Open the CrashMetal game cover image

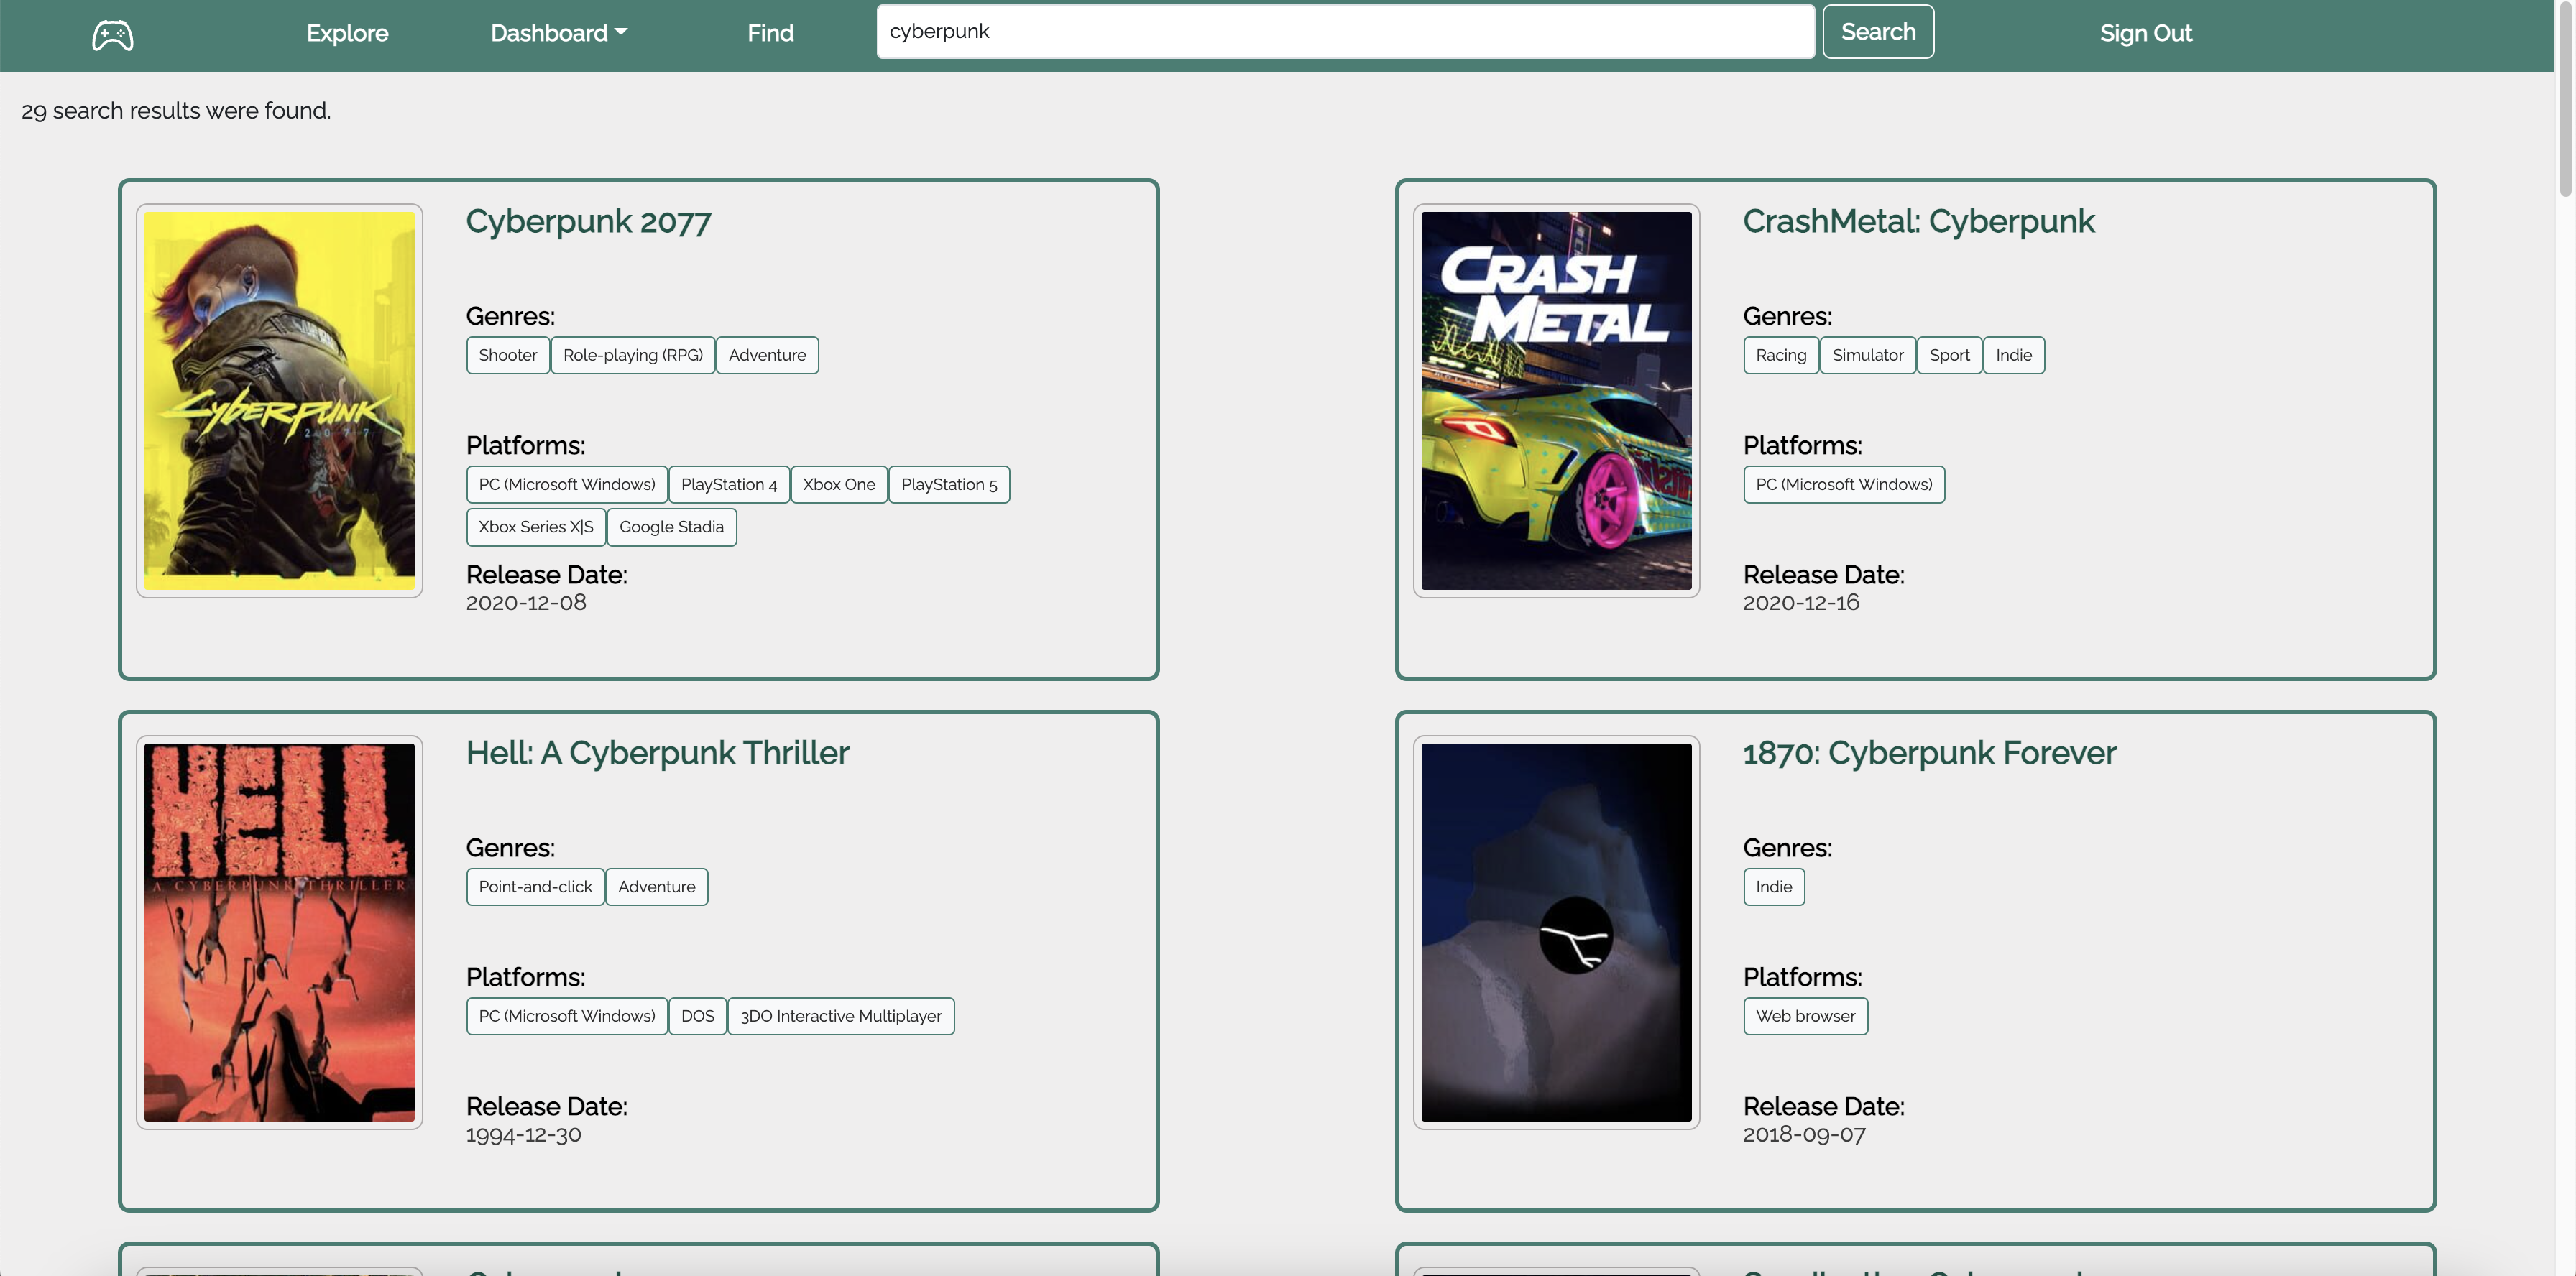click(1556, 399)
